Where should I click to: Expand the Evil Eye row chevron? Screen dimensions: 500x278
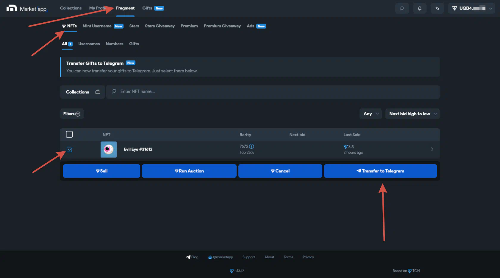point(432,149)
